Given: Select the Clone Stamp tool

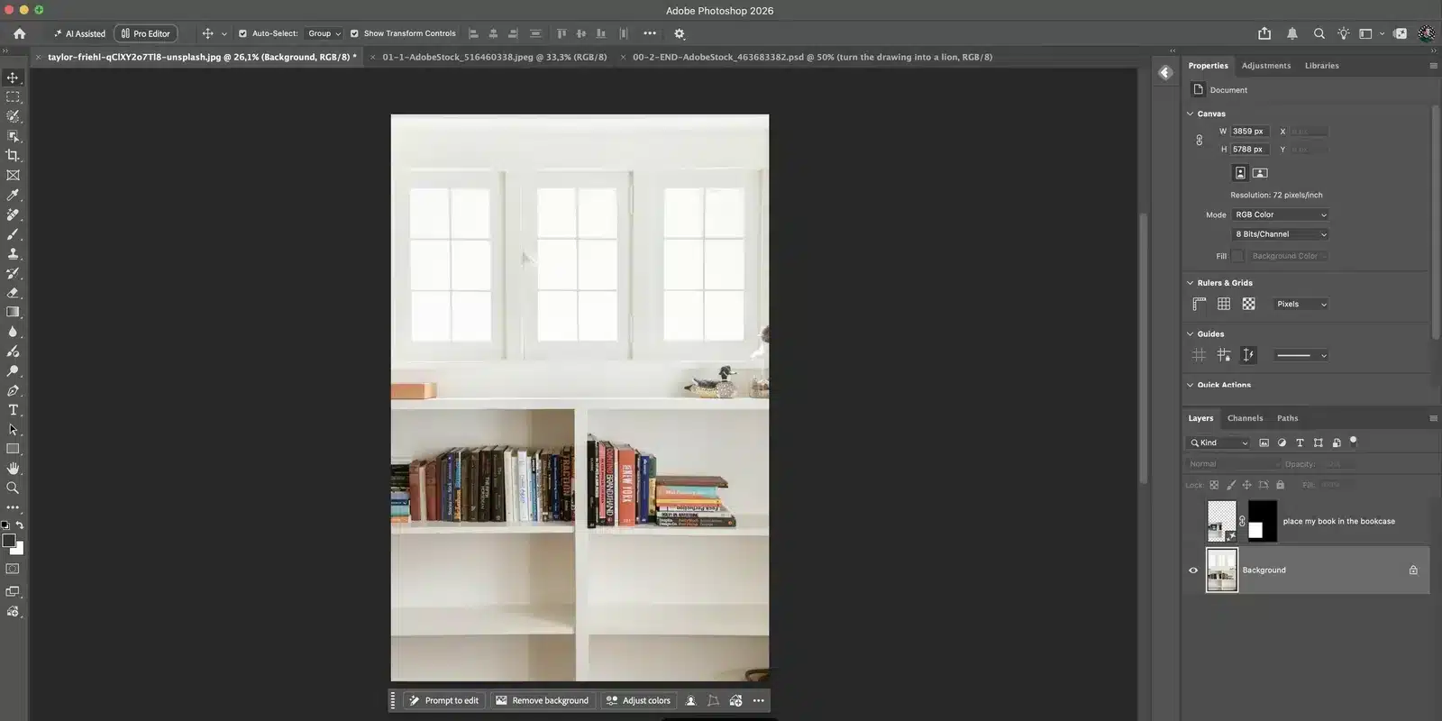Looking at the screenshot, I should coord(13,253).
